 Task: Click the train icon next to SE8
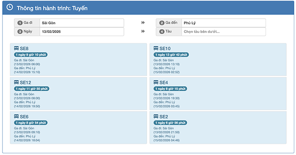coord(16,48)
